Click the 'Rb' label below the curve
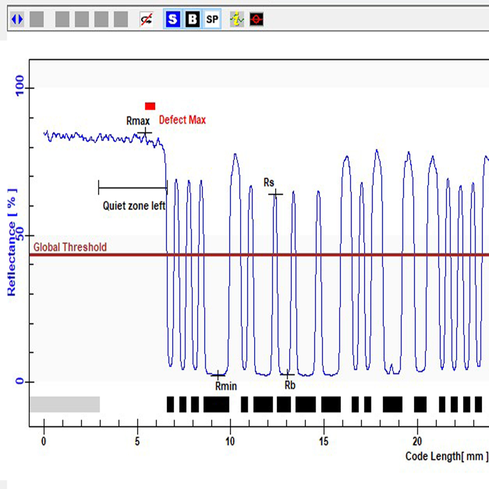489x489 pixels. [x=290, y=385]
